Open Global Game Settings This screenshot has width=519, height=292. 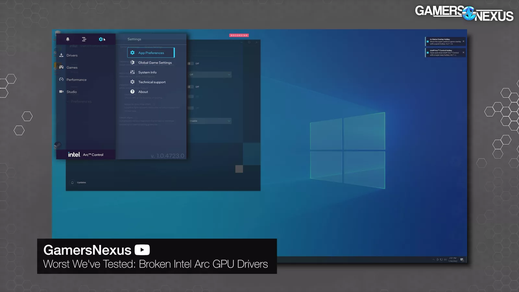(x=155, y=63)
